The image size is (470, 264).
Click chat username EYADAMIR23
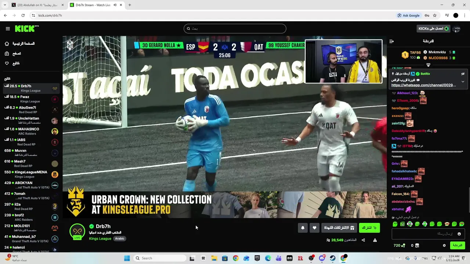(402, 179)
